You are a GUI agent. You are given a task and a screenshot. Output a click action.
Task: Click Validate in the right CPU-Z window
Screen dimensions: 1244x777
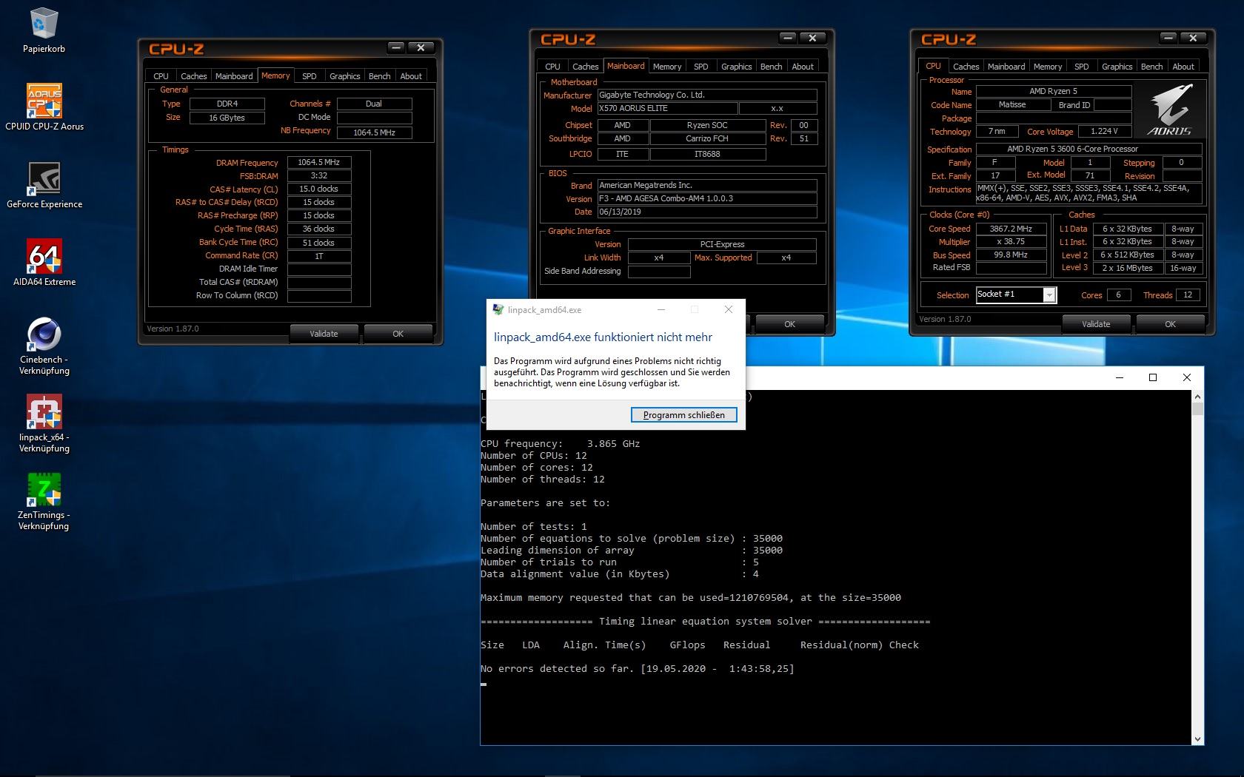pos(1096,324)
